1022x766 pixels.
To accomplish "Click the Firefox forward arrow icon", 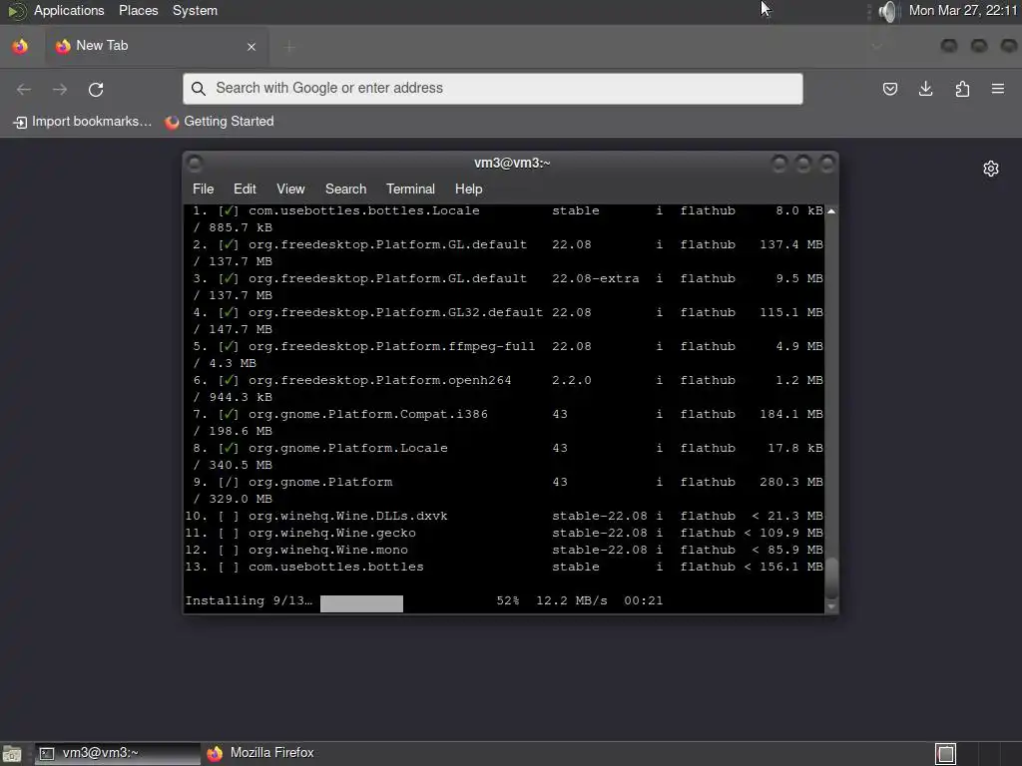I will click(59, 89).
